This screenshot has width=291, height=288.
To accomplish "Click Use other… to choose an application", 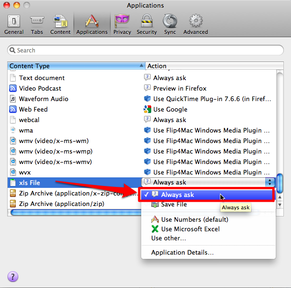I will pos(168,238).
